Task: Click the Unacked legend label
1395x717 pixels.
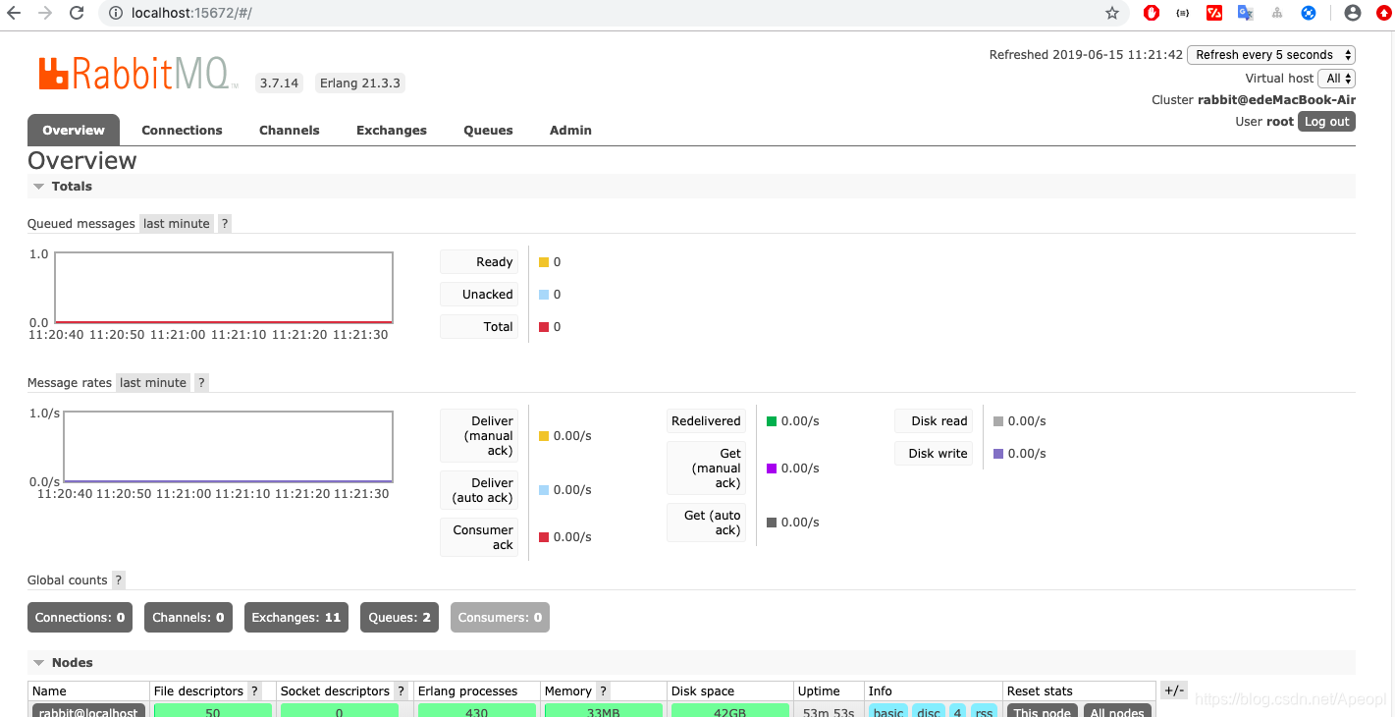Action: click(479, 295)
